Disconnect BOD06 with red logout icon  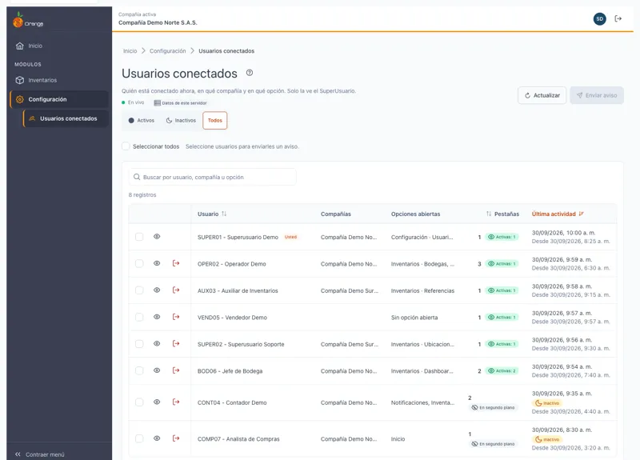pos(176,370)
